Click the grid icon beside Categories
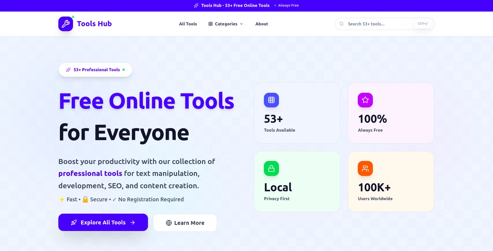This screenshot has height=251, width=493. (211, 24)
